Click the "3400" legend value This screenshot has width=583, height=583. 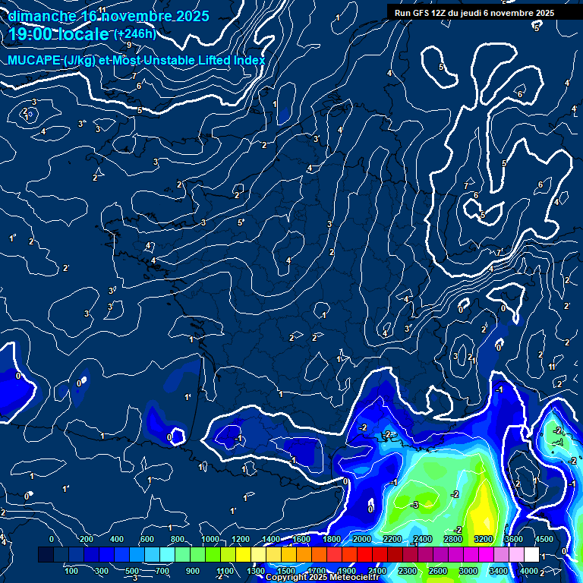coord(499,571)
